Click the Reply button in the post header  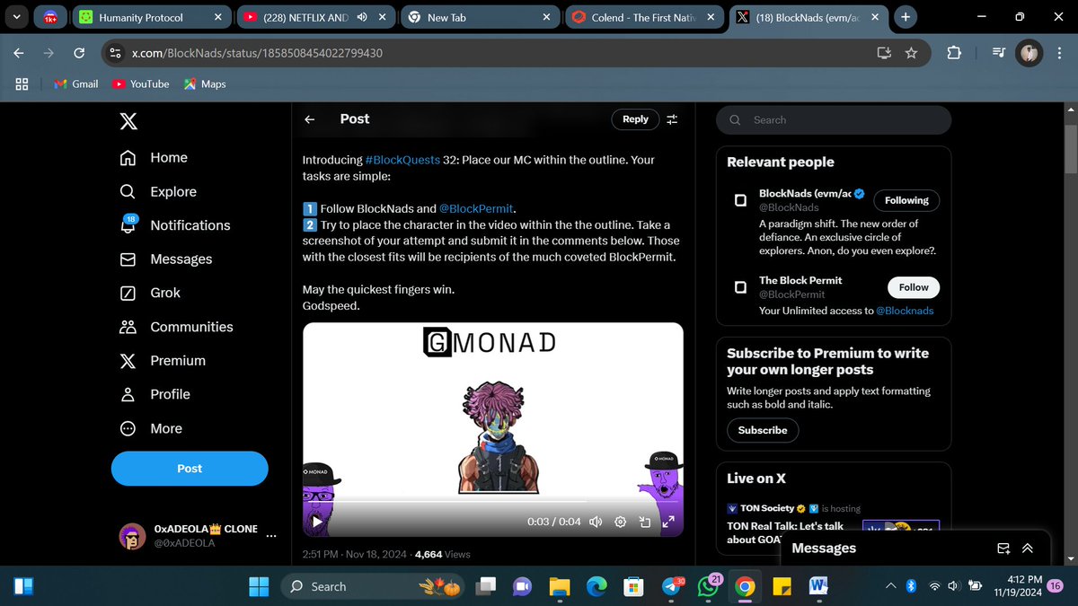pos(635,119)
